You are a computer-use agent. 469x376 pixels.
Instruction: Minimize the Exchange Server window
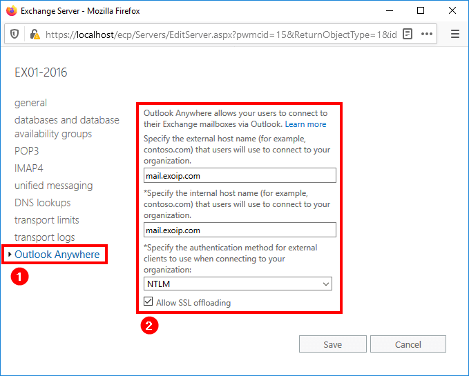click(x=390, y=11)
